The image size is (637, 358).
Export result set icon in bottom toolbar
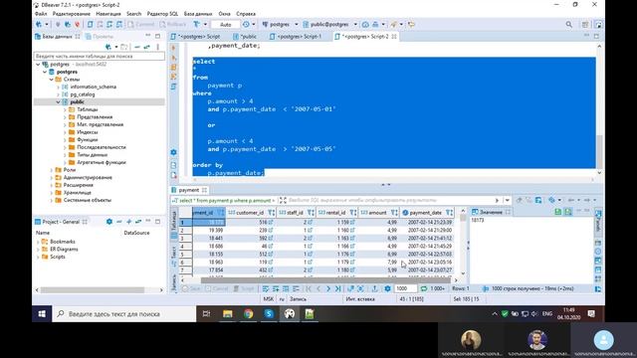374,288
